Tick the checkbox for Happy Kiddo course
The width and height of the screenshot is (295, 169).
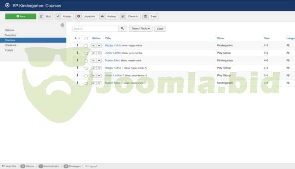[x=86, y=46]
